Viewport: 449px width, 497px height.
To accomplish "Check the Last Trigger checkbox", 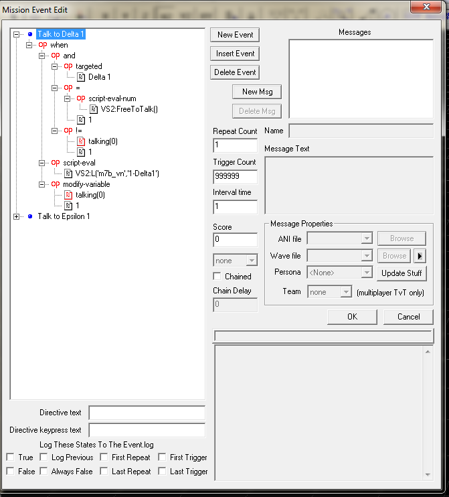I will pyautogui.click(x=162, y=471).
